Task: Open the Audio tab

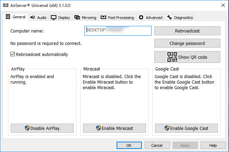Action: (x=38, y=18)
